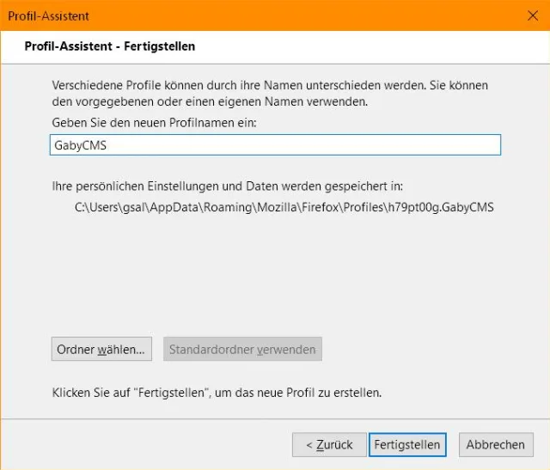Click the line starting with Verschiedene Profile

[270, 86]
